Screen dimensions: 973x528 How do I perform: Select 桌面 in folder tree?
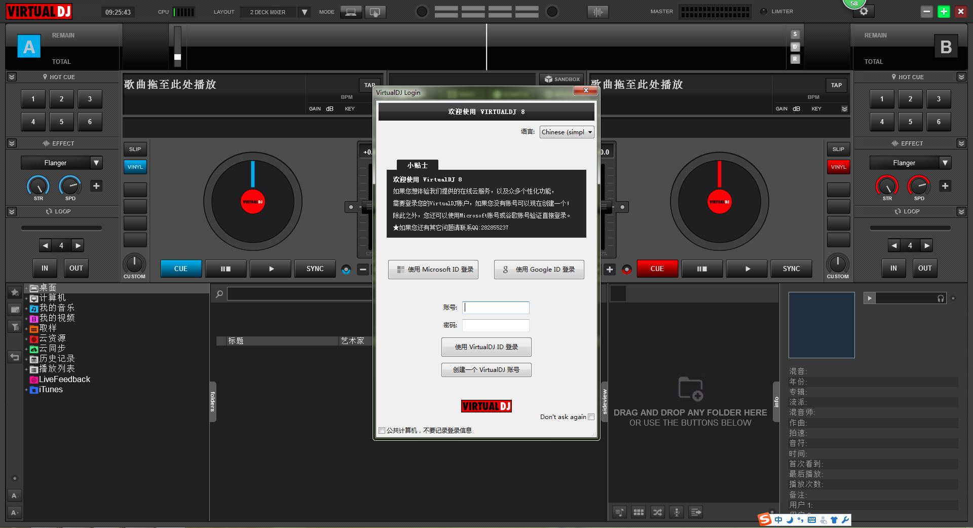pos(48,288)
